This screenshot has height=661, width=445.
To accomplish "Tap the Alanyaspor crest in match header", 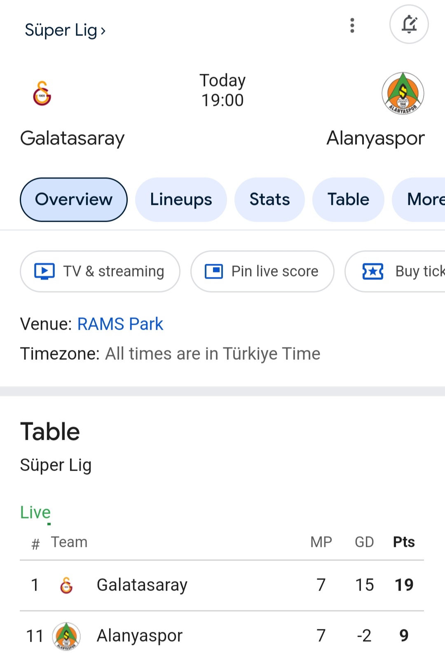I will pos(403,93).
